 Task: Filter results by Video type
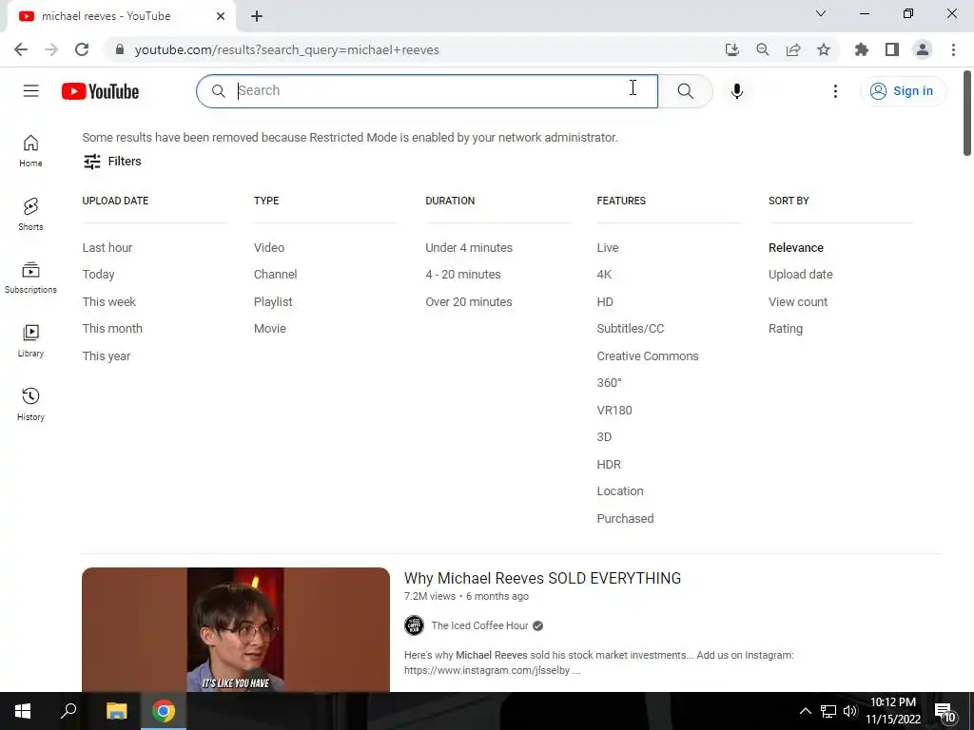click(269, 248)
